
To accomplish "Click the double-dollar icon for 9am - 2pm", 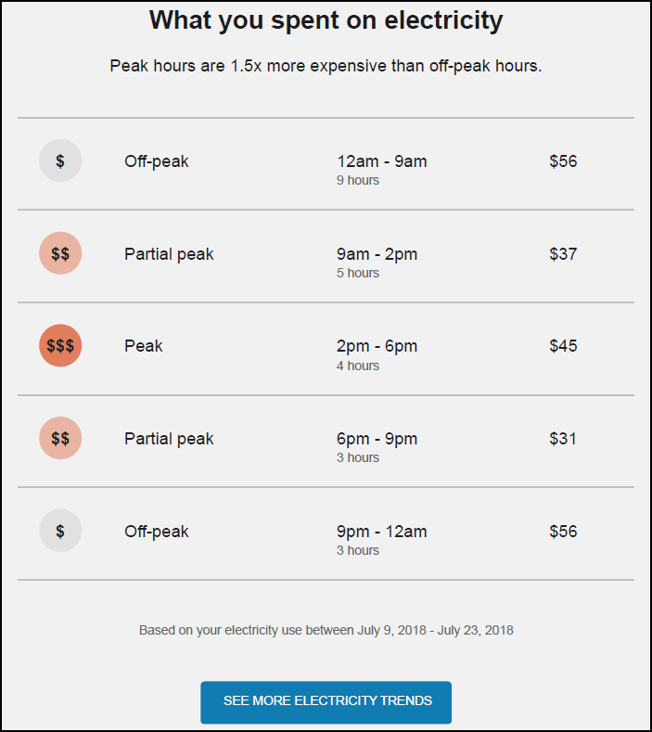I will click(60, 253).
